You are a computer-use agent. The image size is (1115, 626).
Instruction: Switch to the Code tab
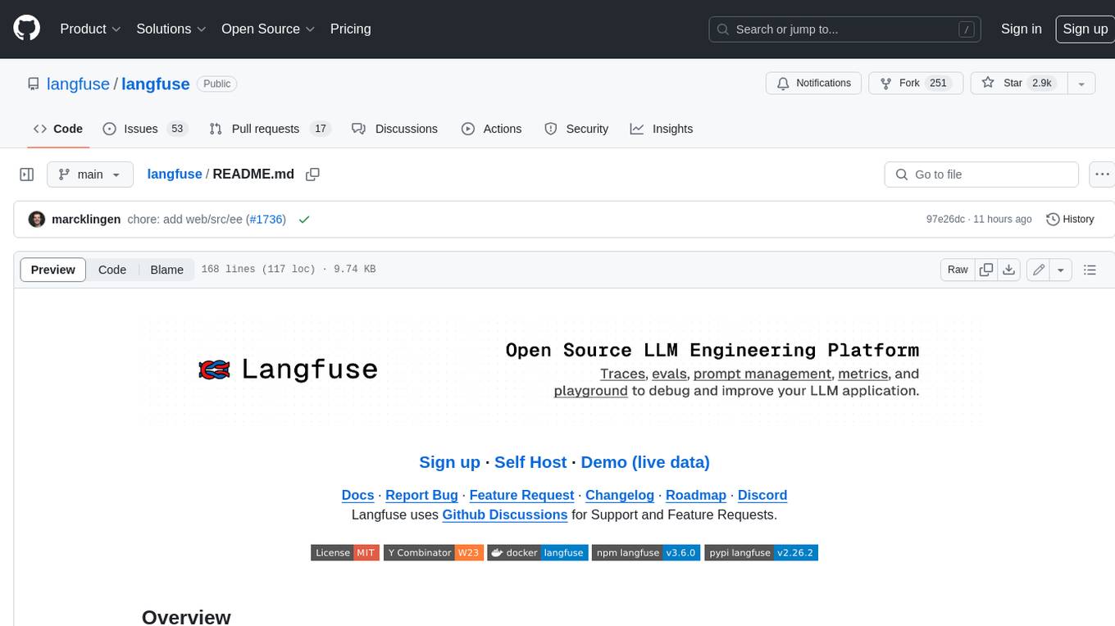click(58, 129)
